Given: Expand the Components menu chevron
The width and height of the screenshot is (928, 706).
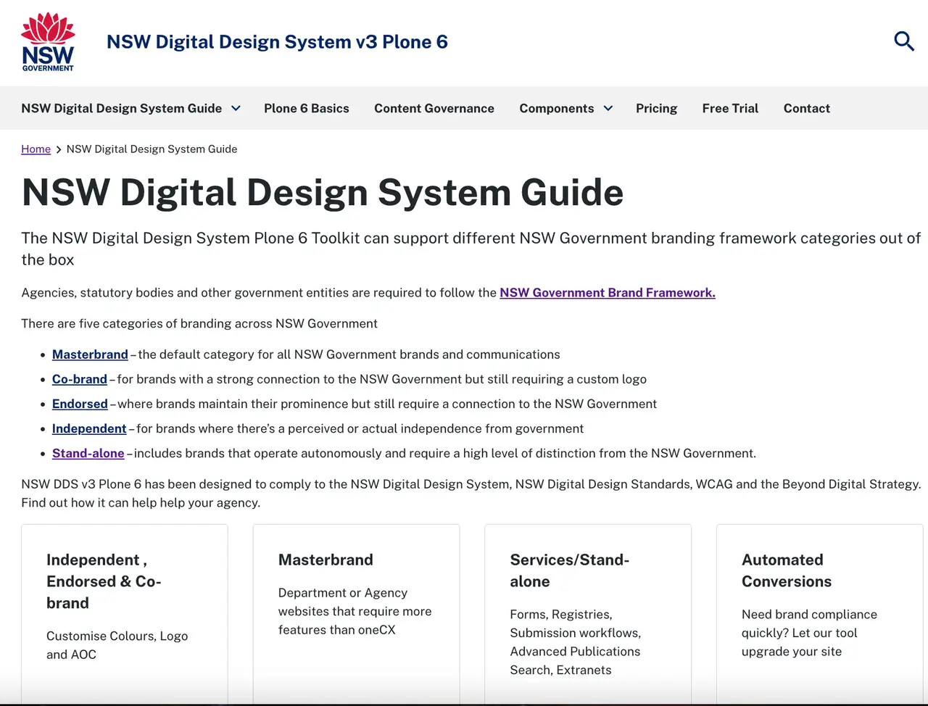Looking at the screenshot, I should tap(608, 109).
